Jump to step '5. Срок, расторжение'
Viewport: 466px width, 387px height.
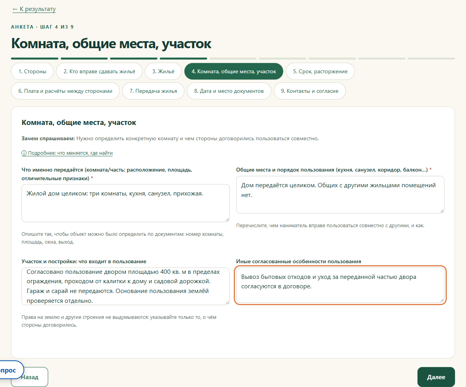pyautogui.click(x=320, y=71)
